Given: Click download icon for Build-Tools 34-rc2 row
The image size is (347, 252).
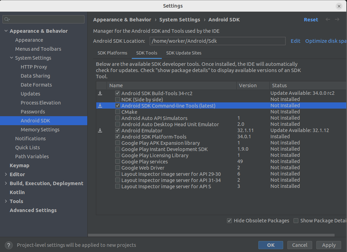Looking at the screenshot, I should (x=100, y=93).
